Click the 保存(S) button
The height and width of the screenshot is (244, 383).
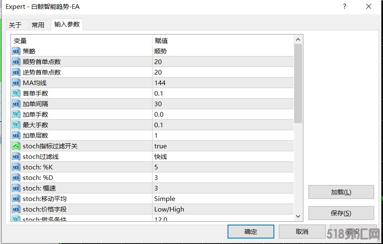(x=341, y=213)
